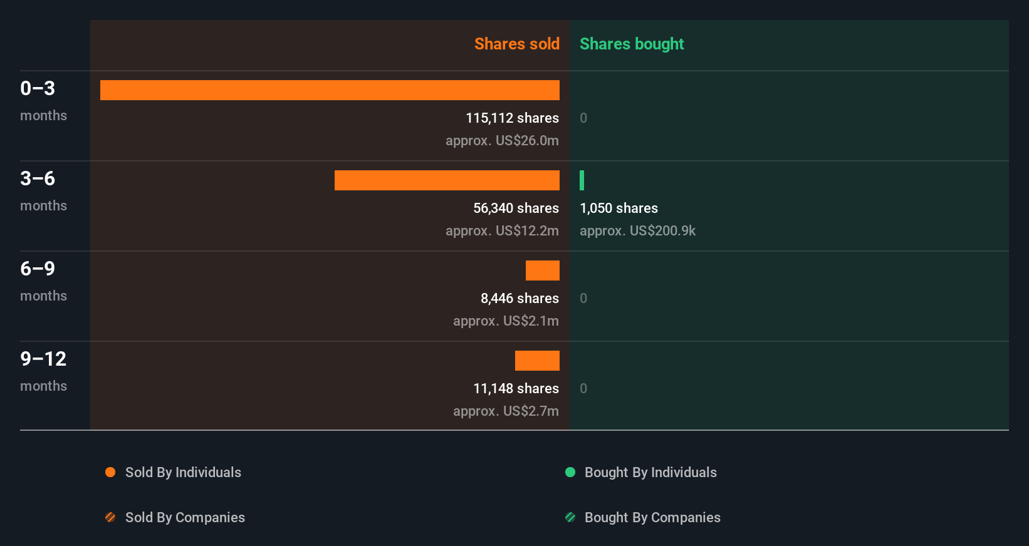Viewport: 1029px width, 546px height.
Task: Click the 56,340 shares value label
Action: 516,208
